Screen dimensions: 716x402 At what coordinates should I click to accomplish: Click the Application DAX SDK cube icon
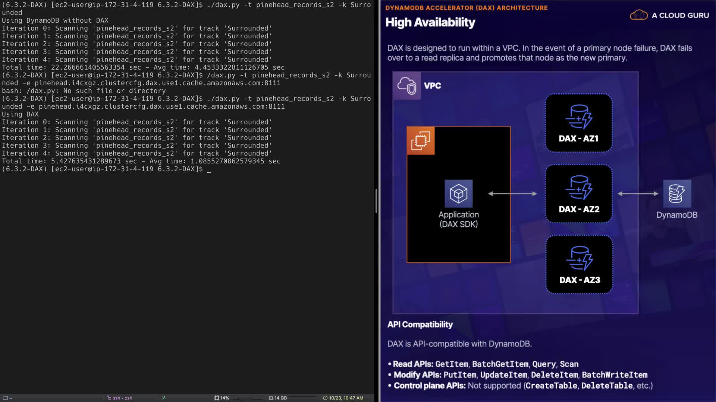click(458, 194)
